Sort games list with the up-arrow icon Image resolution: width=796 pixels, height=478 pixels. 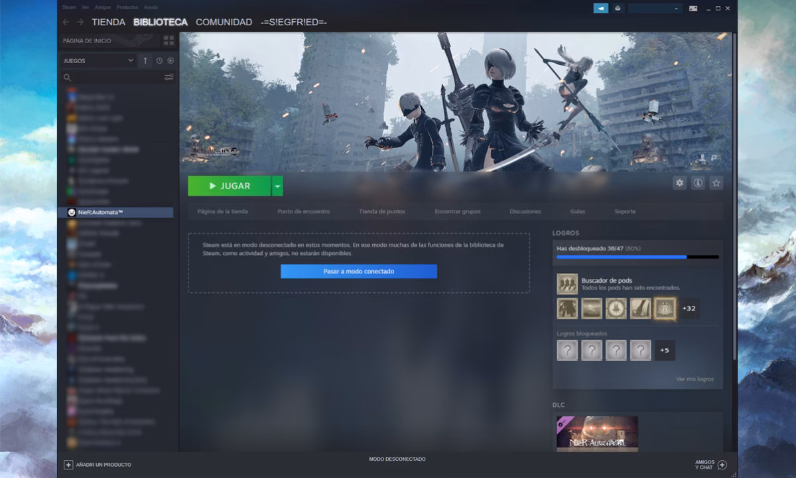[145, 60]
